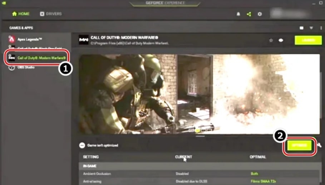Mark Modern Warfare as favorite with star

(271, 40)
